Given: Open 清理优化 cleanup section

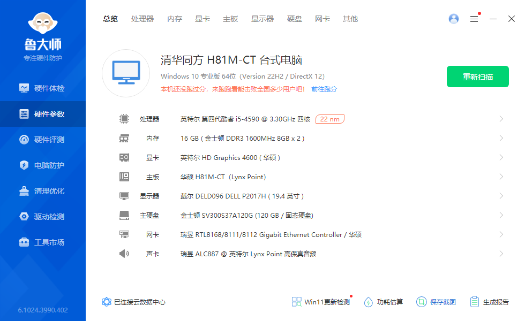Looking at the screenshot, I should coord(42,191).
